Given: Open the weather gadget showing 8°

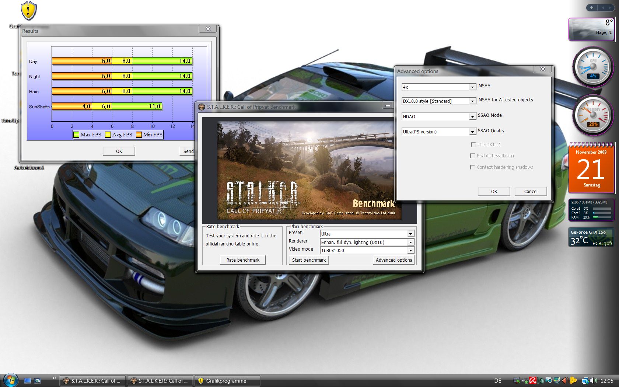Looking at the screenshot, I should 591,29.
